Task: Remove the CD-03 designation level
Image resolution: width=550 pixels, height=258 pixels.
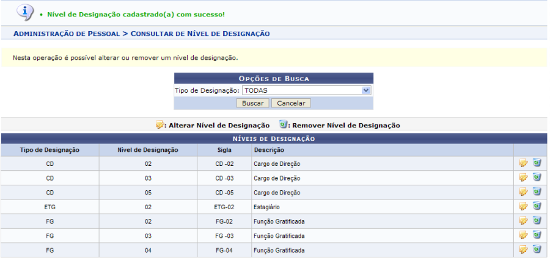Action: tap(537, 177)
